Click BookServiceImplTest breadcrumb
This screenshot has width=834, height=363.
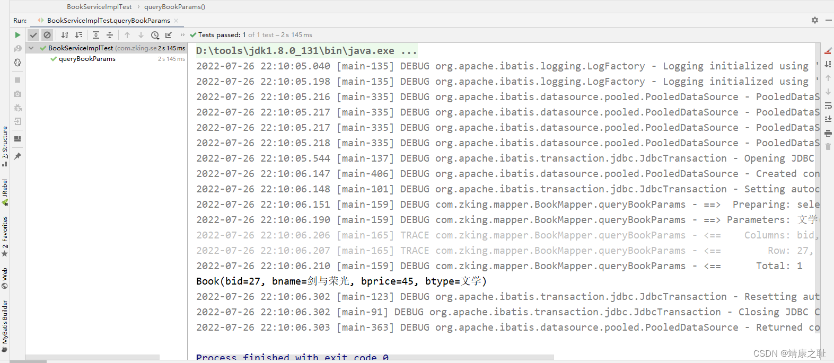(99, 6)
